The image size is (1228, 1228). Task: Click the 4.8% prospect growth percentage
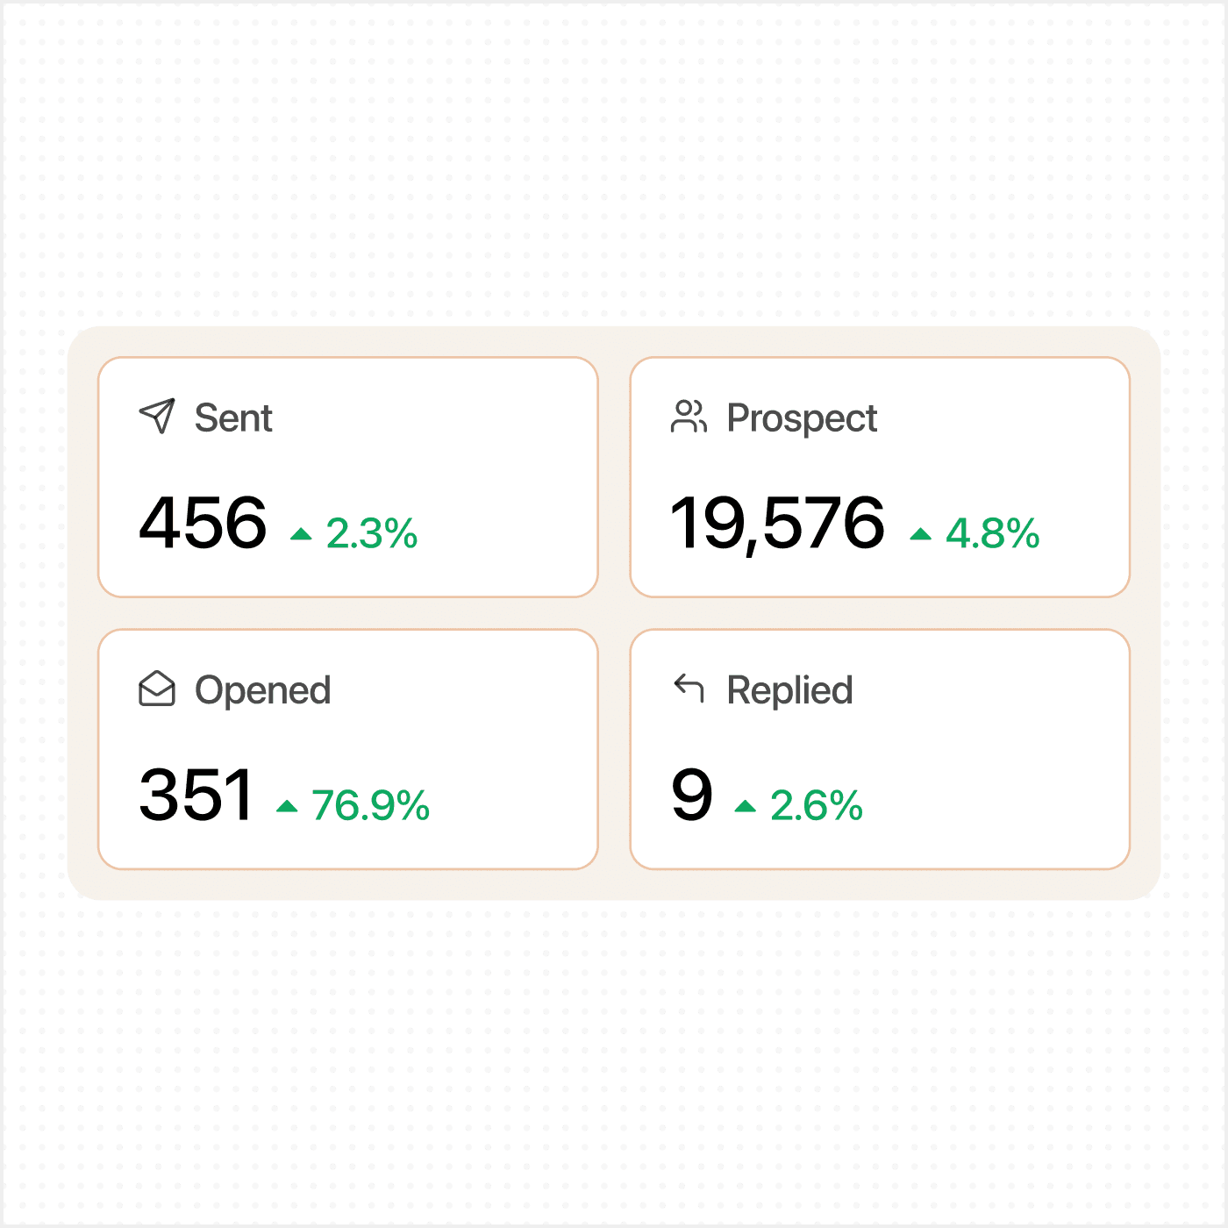pos(993,533)
